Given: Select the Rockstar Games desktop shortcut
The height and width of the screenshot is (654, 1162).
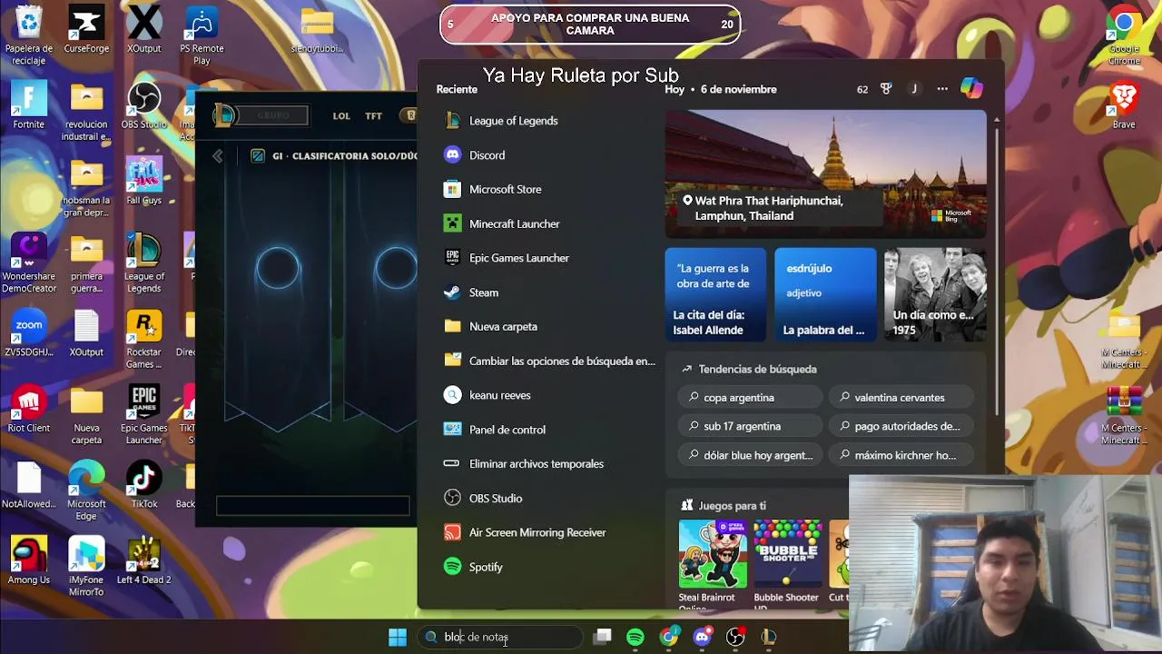Looking at the screenshot, I should click(x=143, y=339).
